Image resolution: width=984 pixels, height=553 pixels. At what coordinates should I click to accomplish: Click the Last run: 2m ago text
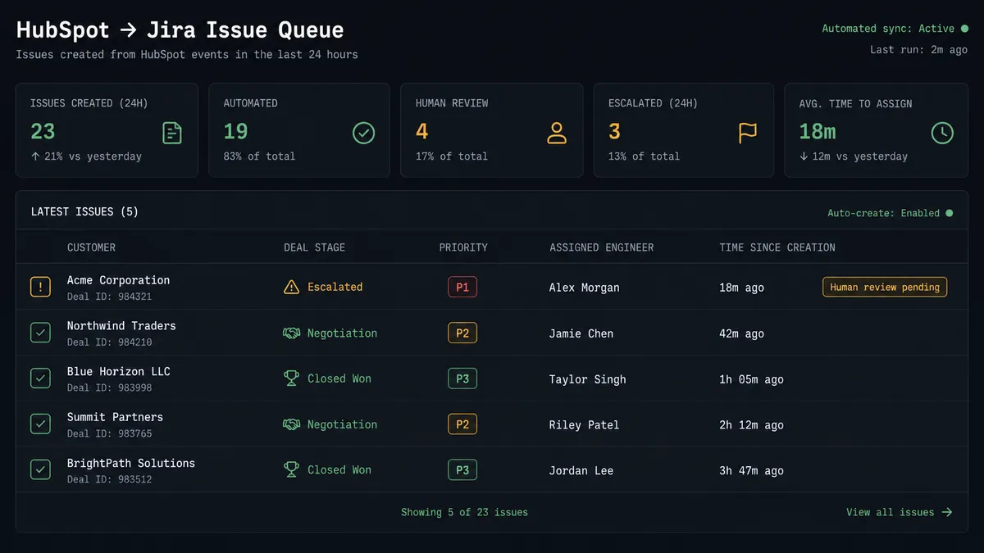(918, 50)
